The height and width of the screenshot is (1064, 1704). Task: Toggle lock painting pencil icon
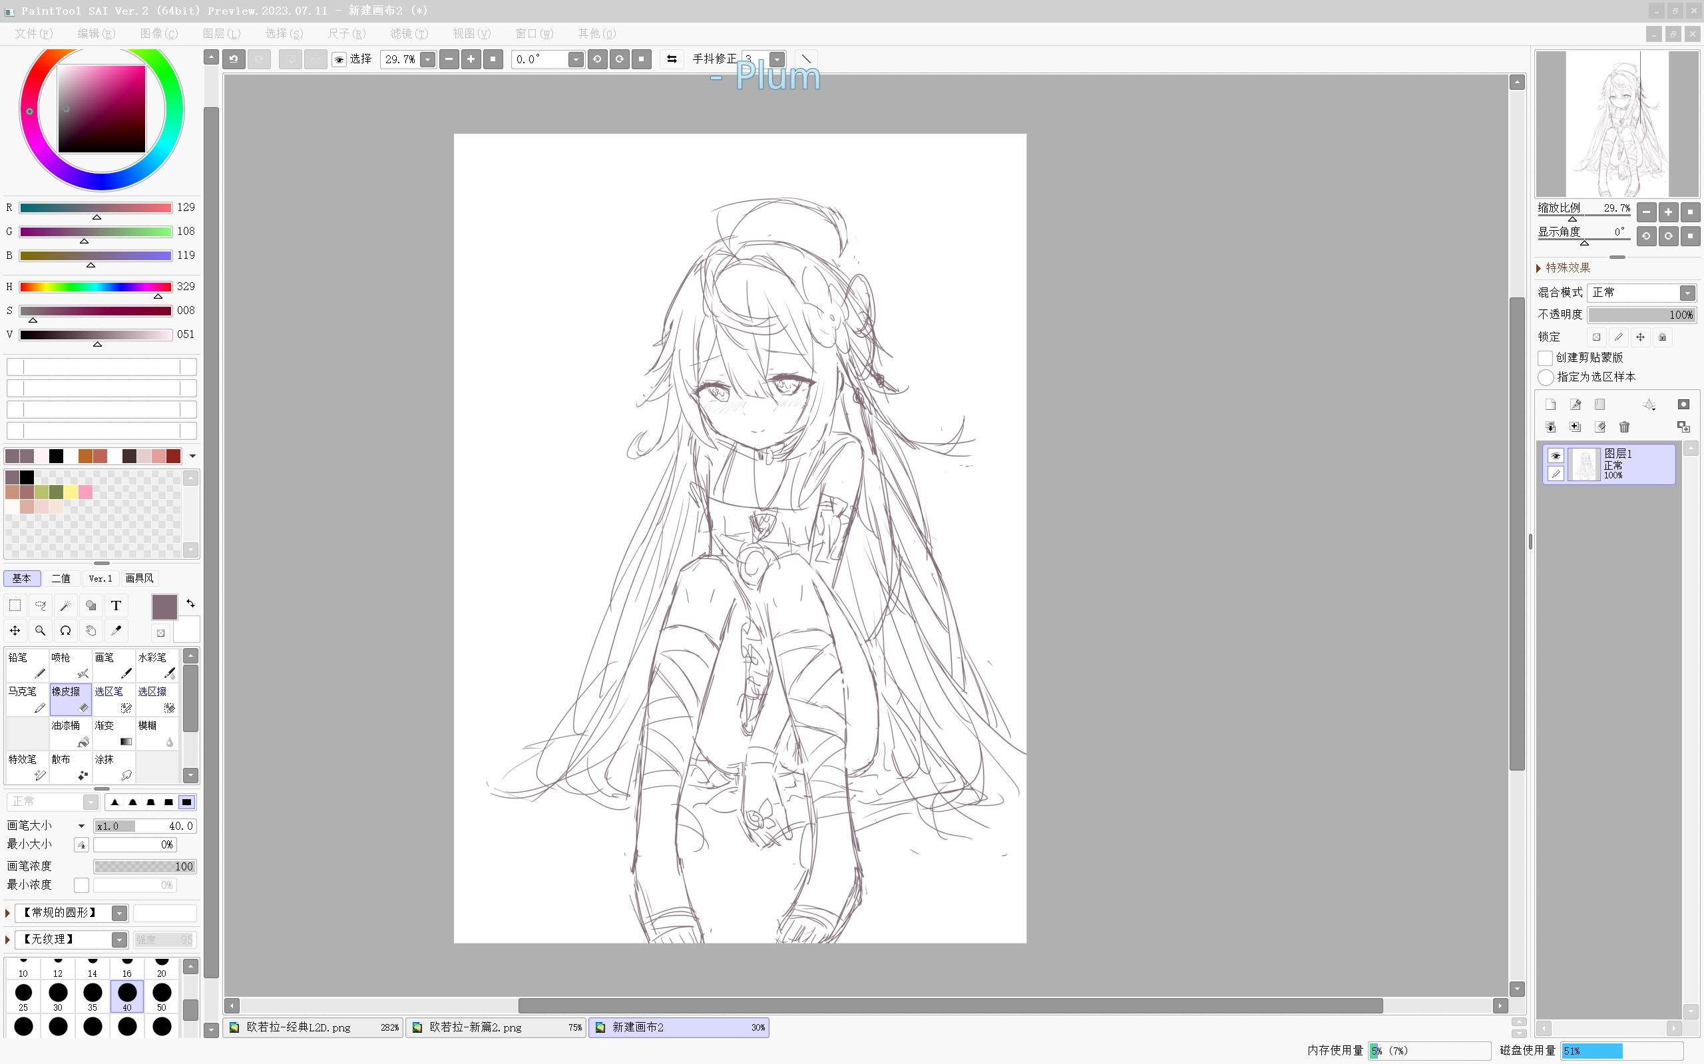coord(1618,337)
